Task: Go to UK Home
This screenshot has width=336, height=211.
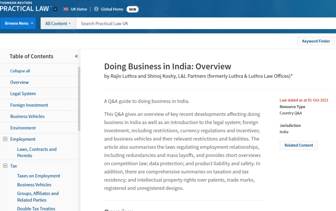Action: 79,9
